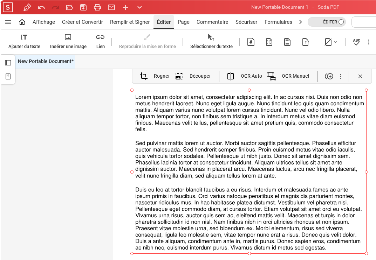Click the Soda PDF logo icon
Image resolution: width=376 pixels, height=260 pixels.
(x=8, y=7)
